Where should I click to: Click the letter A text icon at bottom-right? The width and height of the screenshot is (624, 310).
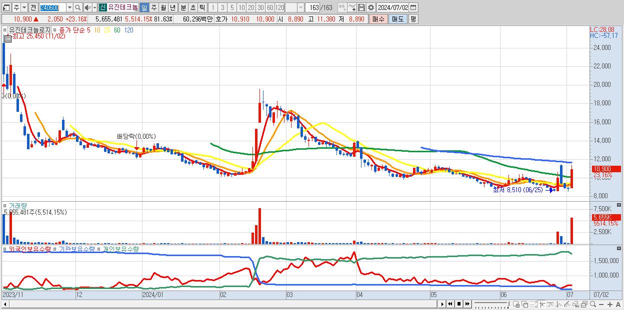(x=618, y=305)
